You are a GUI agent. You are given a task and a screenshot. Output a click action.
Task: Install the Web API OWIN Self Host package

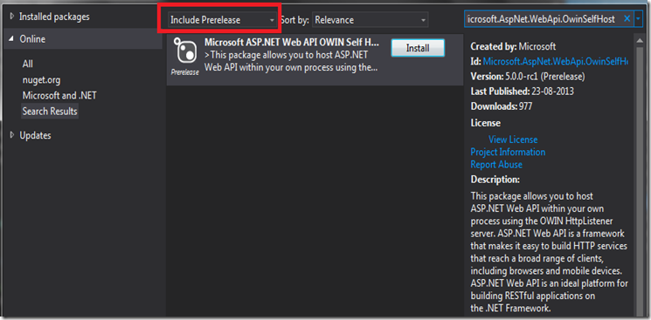(418, 48)
